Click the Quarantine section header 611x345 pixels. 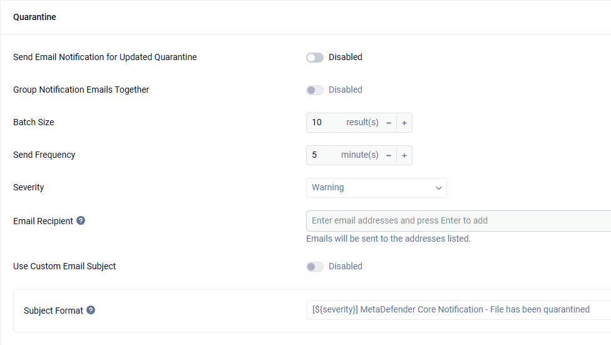34,17
